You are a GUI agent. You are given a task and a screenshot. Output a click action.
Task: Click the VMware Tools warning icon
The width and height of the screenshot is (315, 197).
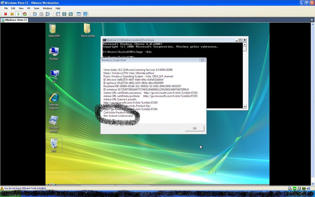click(2, 188)
